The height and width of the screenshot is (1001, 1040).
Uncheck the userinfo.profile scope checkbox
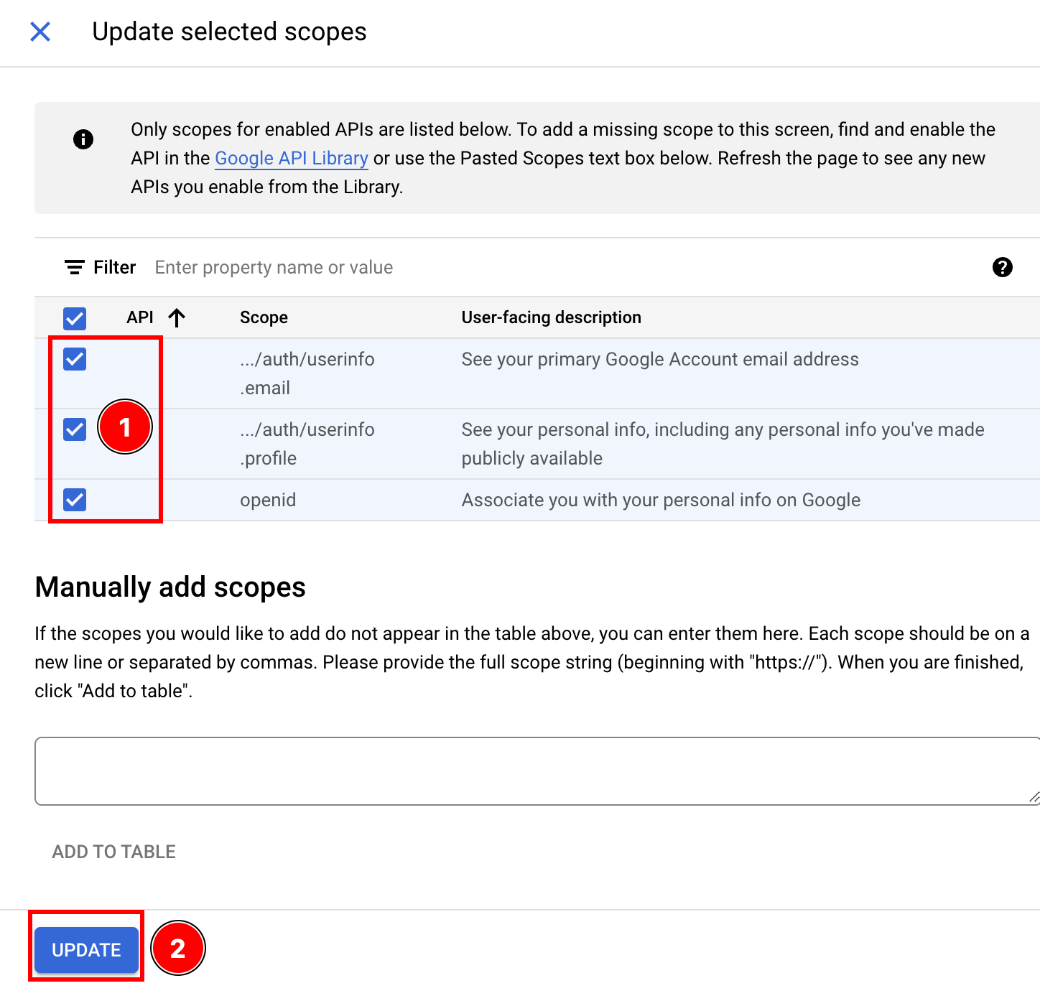coord(75,429)
